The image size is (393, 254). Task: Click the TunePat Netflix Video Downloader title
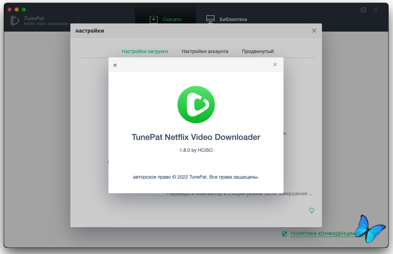click(x=196, y=137)
